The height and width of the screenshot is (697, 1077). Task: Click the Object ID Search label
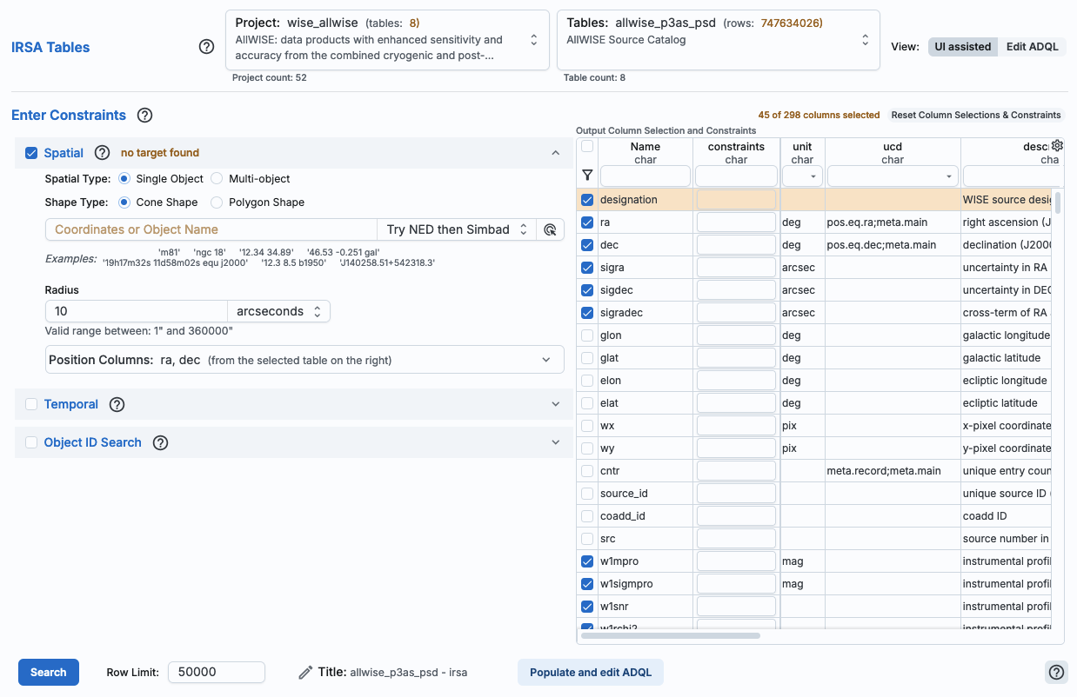(x=93, y=442)
